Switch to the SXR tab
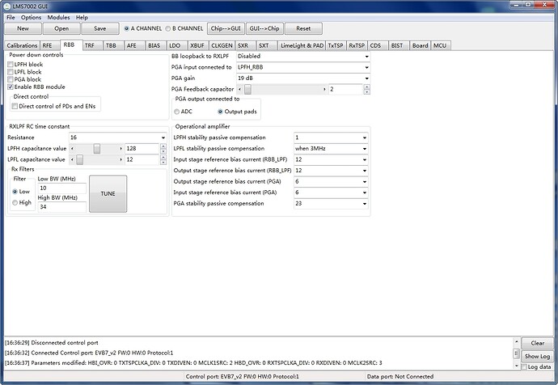558x385 pixels. click(x=246, y=45)
